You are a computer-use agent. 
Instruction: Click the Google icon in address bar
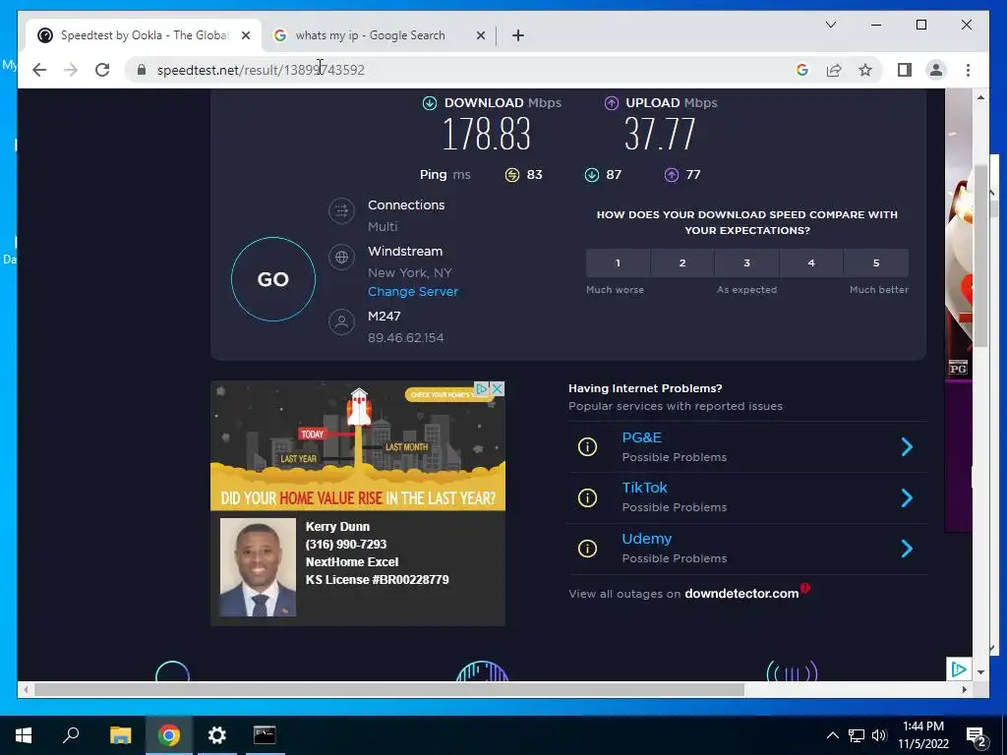click(x=802, y=70)
